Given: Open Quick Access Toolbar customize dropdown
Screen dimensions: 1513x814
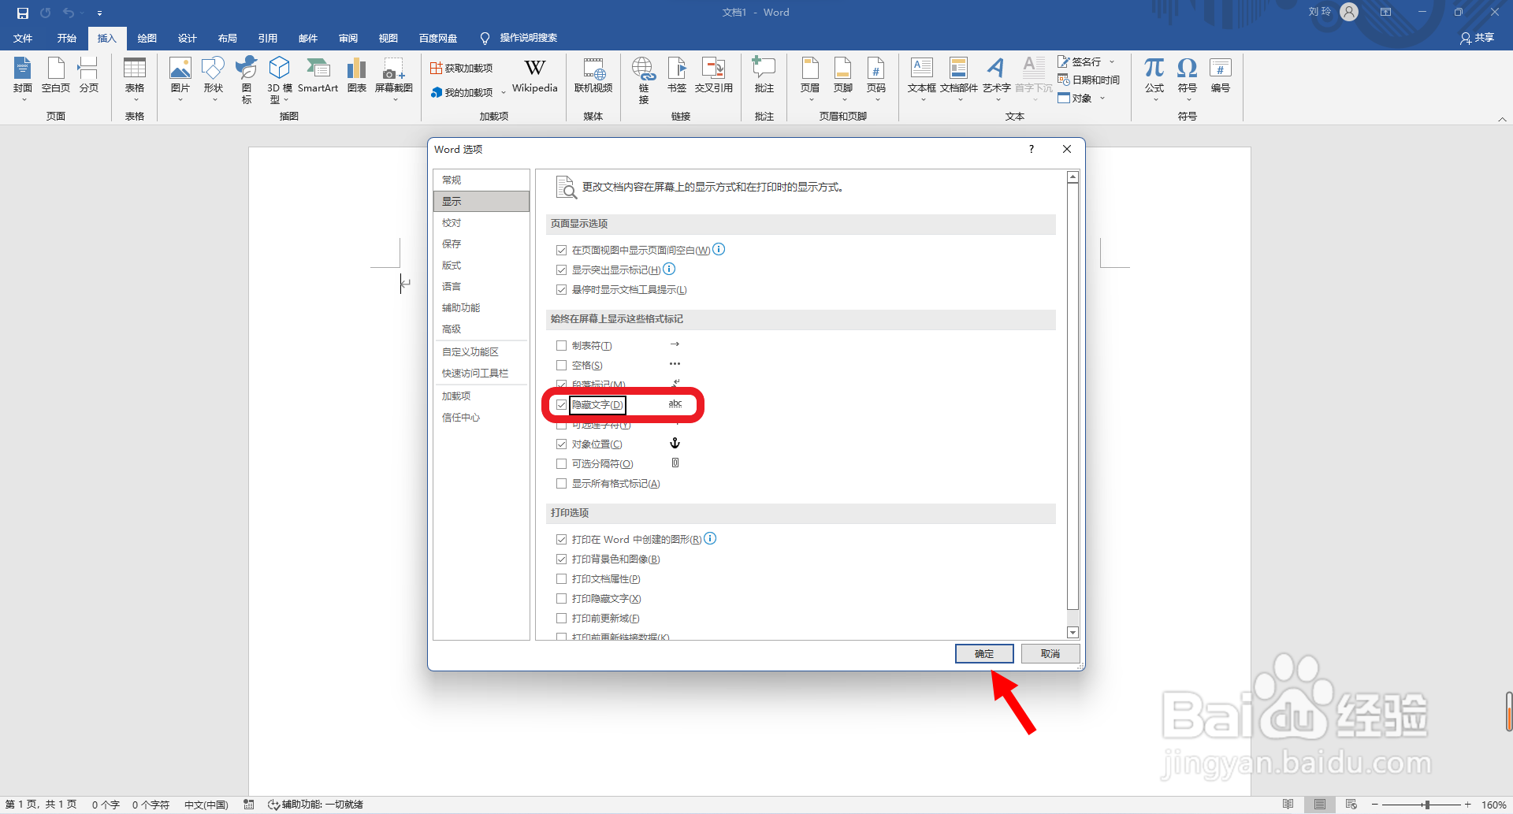Looking at the screenshot, I should (99, 13).
